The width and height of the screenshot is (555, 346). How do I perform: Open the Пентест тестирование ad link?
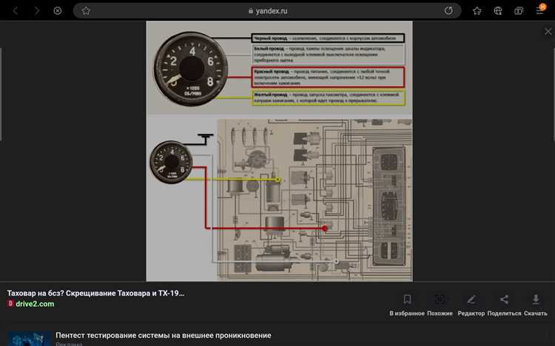pos(163,336)
